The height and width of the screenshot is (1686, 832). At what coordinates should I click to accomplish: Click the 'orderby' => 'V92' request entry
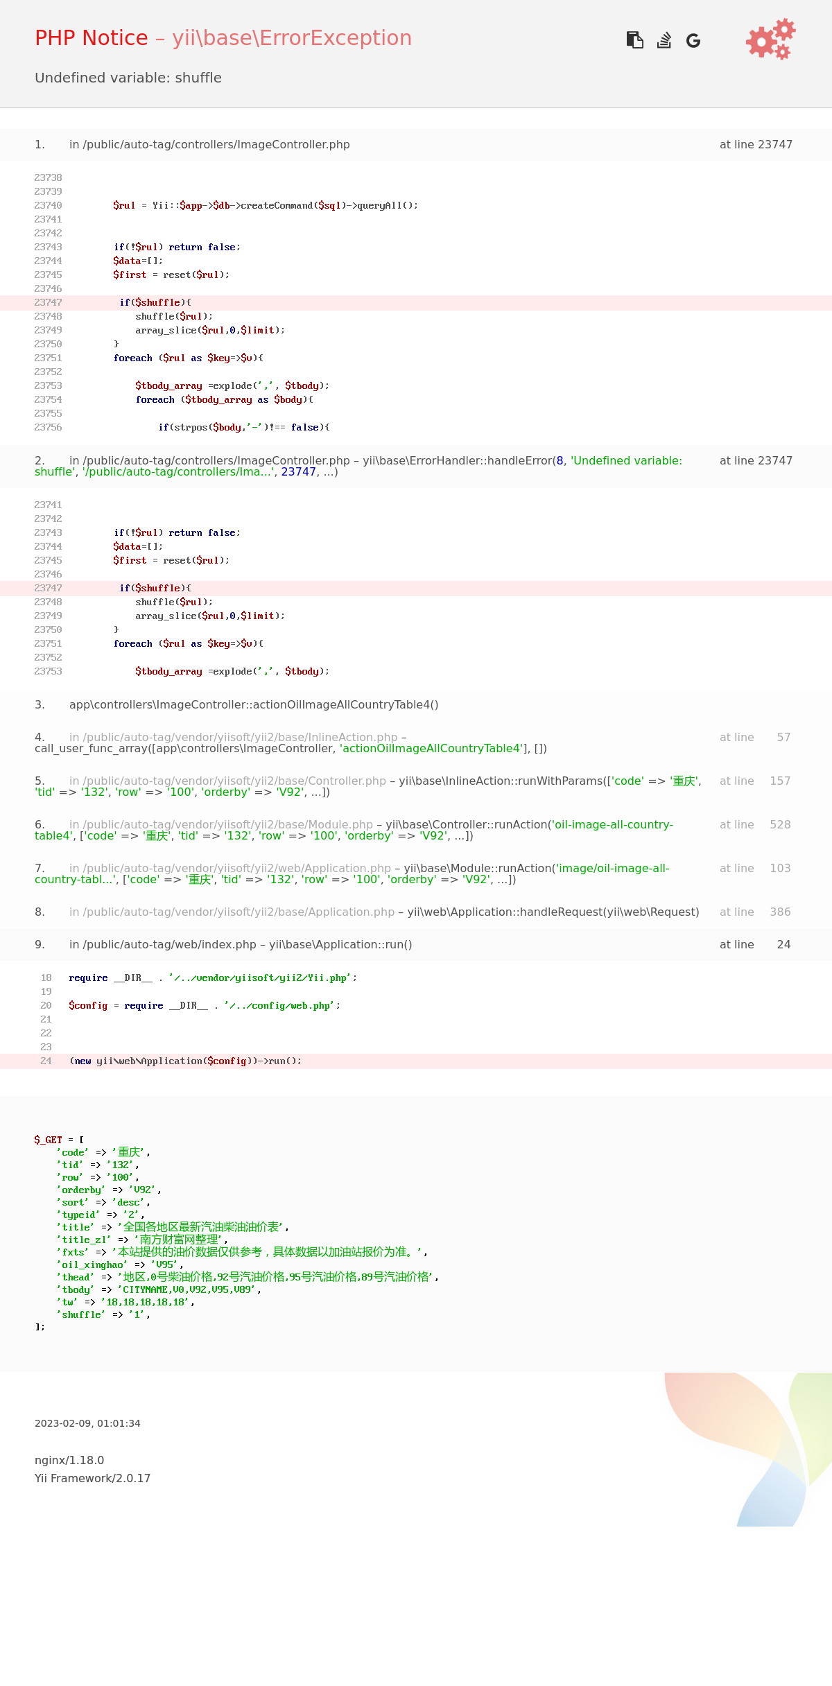tap(109, 1190)
